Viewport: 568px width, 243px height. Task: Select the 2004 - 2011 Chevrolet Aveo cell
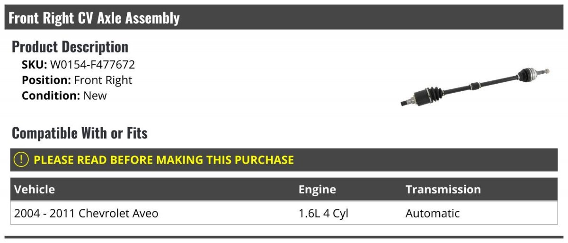pos(86,213)
